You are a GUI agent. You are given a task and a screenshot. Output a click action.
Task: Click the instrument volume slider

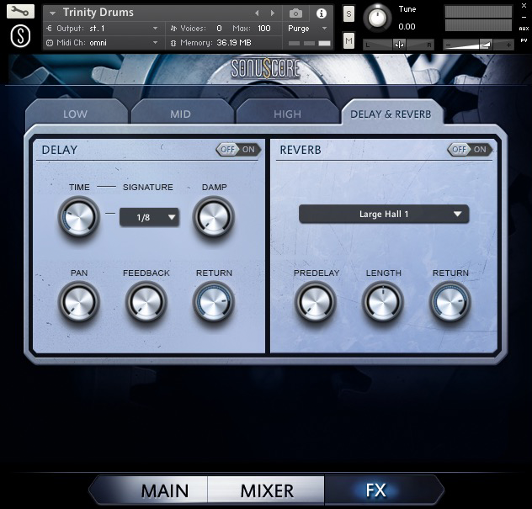[478, 45]
